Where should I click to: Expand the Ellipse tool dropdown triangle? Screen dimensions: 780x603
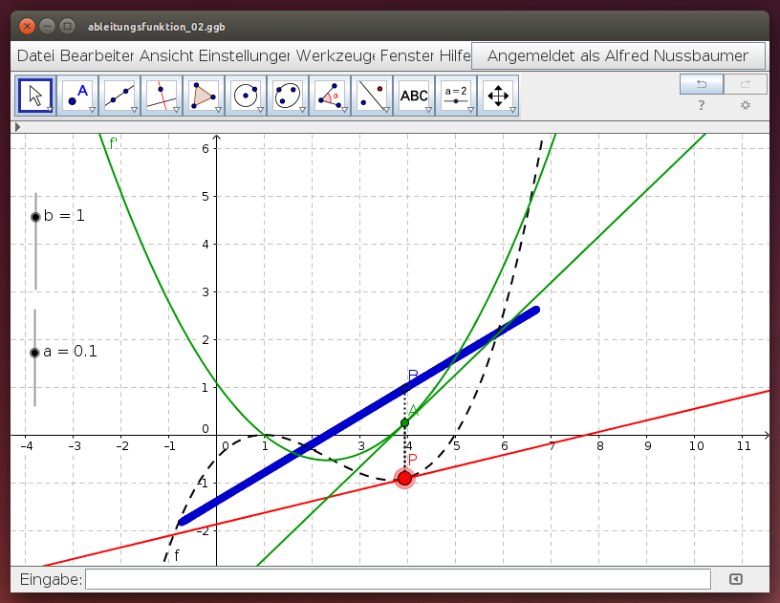click(302, 110)
